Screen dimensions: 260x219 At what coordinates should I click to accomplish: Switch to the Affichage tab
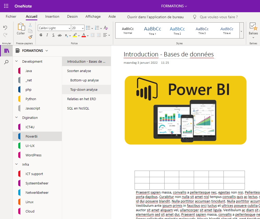[93, 17]
